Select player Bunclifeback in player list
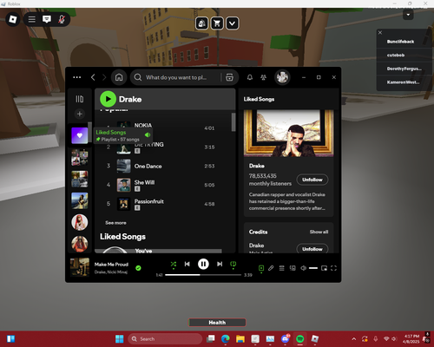This screenshot has height=347, width=434. point(400,42)
